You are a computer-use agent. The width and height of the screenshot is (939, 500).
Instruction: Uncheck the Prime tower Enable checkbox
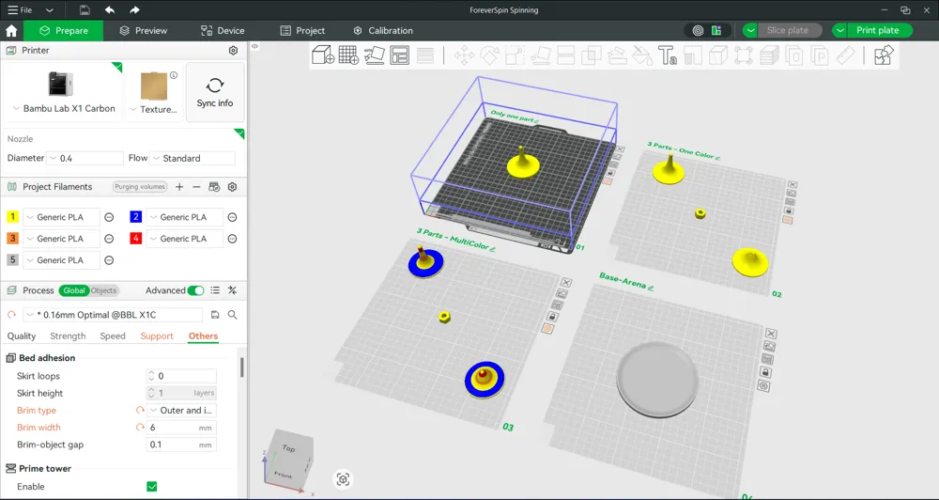152,486
